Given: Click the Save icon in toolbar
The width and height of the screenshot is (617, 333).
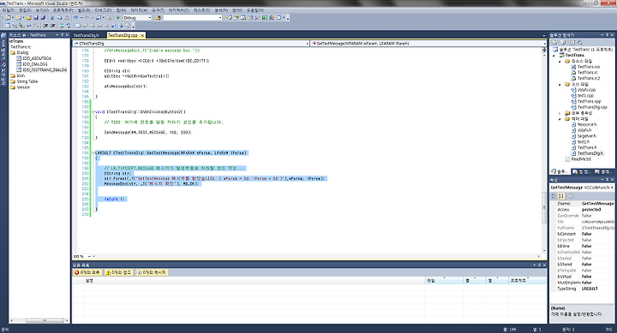Looking at the screenshot, I should pyautogui.click(x=36, y=18).
